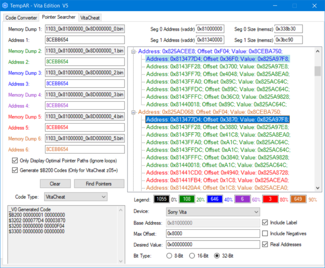
Task: Click the Address 5 input field
Action: pos(85,127)
